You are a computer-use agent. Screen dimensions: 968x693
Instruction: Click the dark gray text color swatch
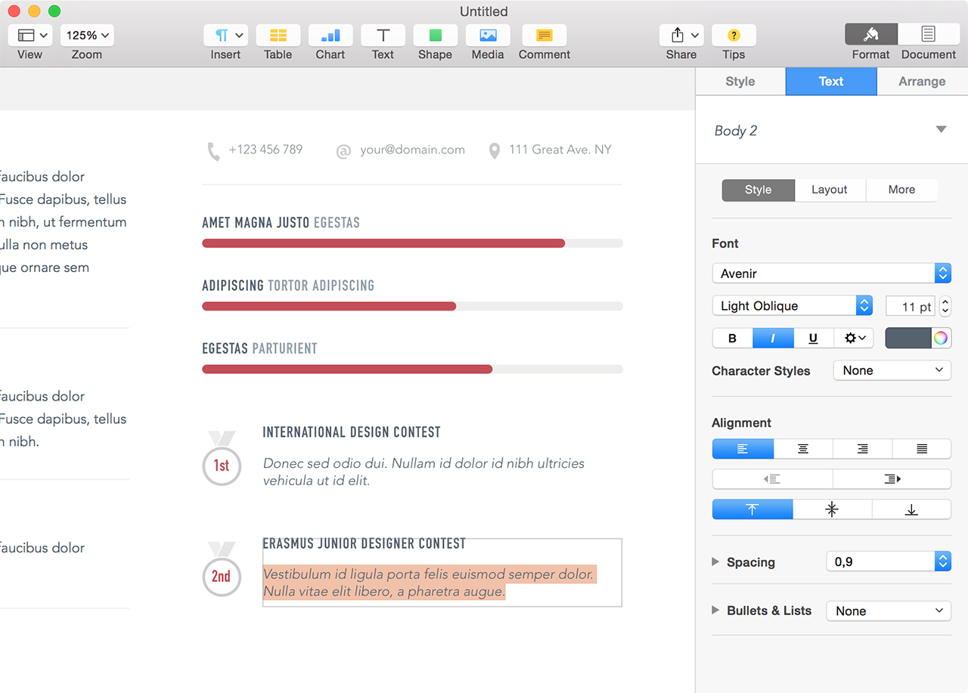click(907, 338)
